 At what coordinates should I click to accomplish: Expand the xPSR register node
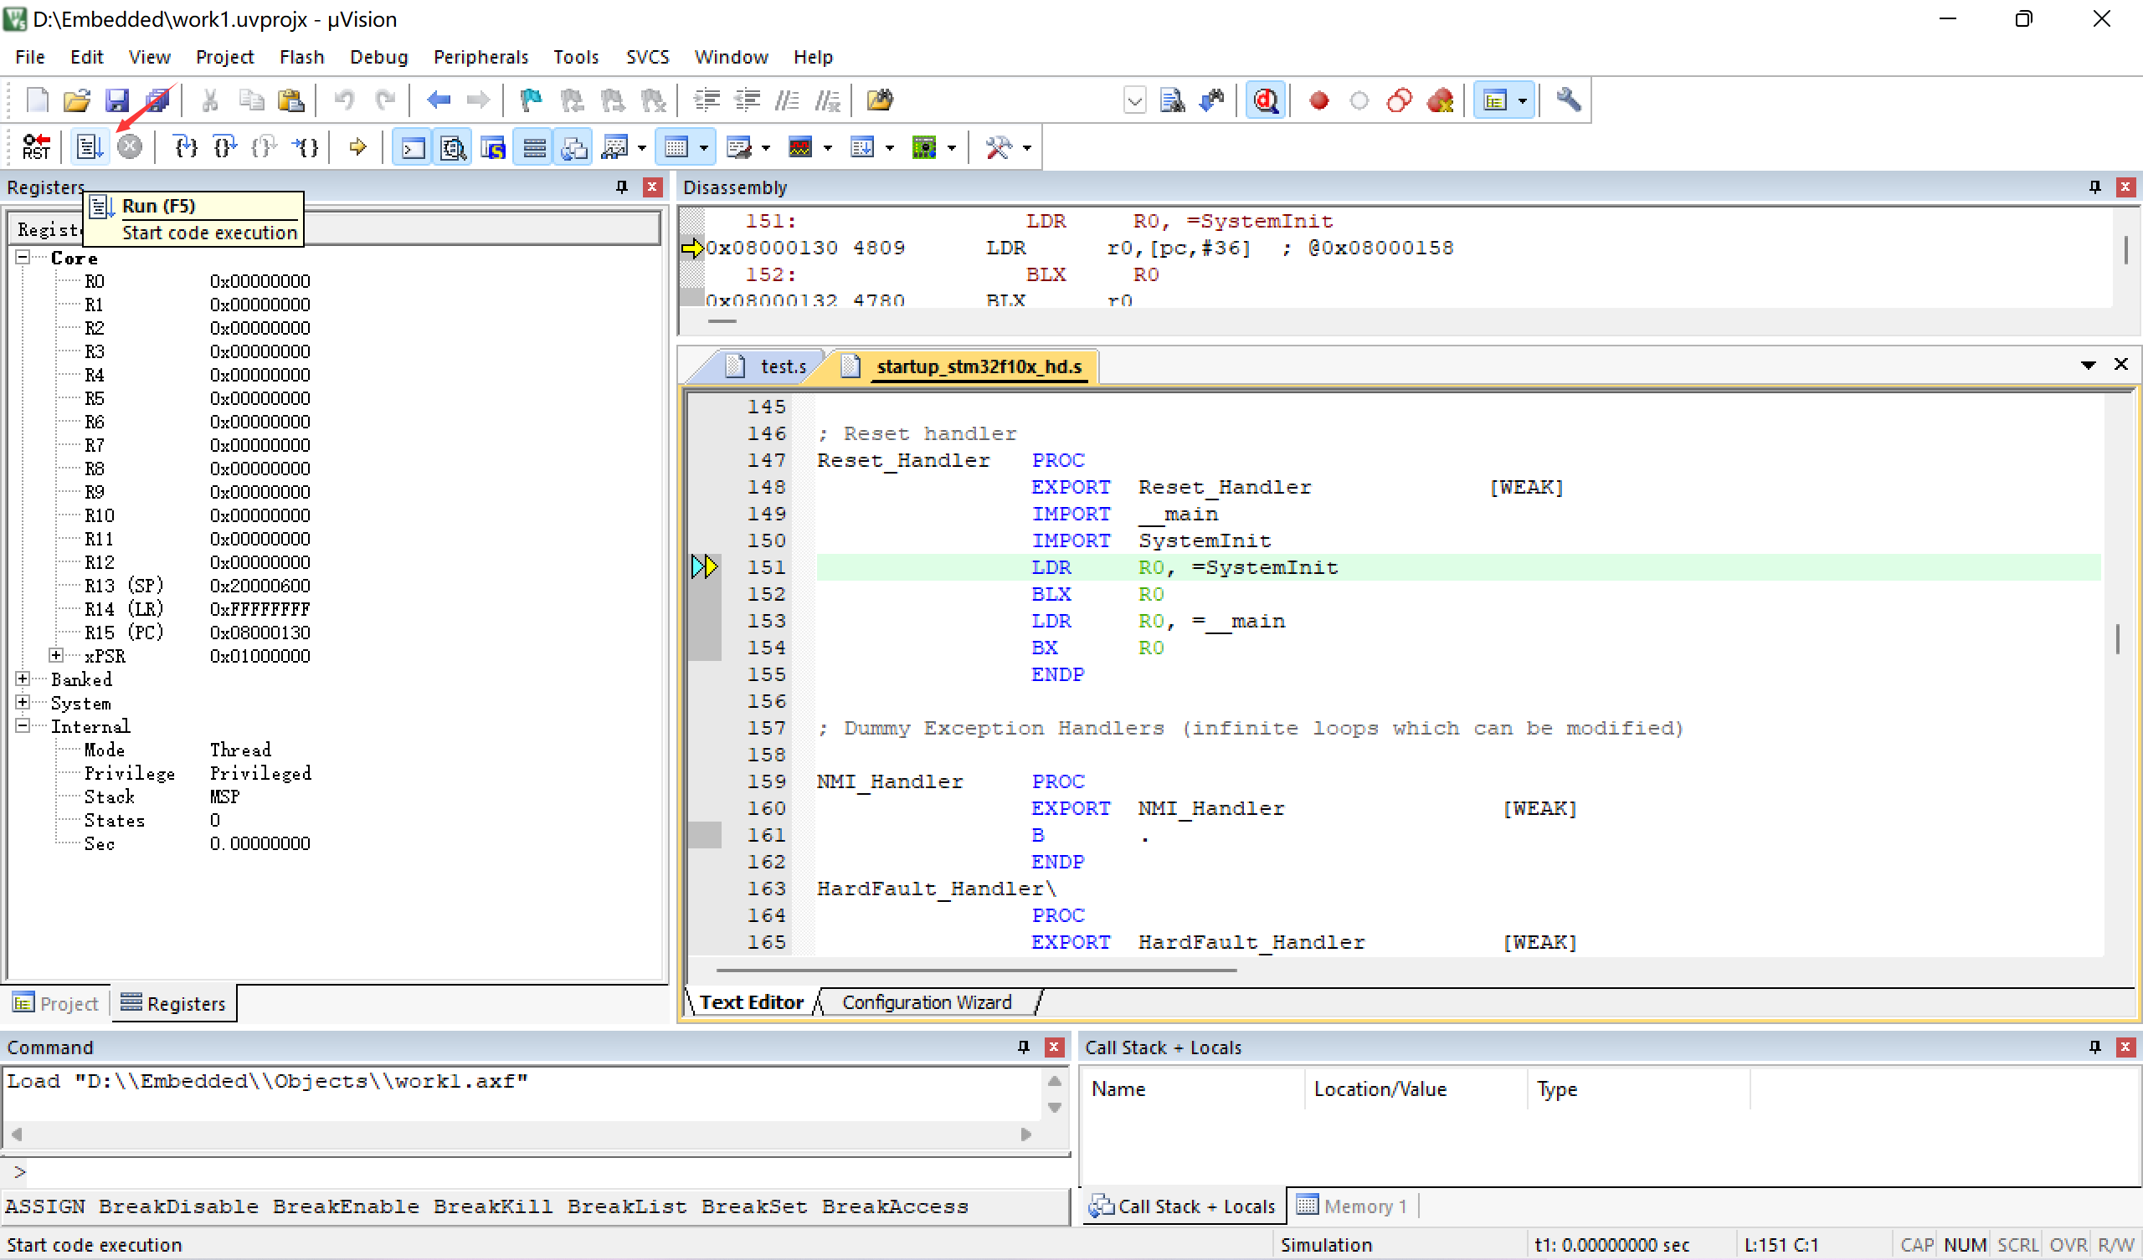(56, 654)
